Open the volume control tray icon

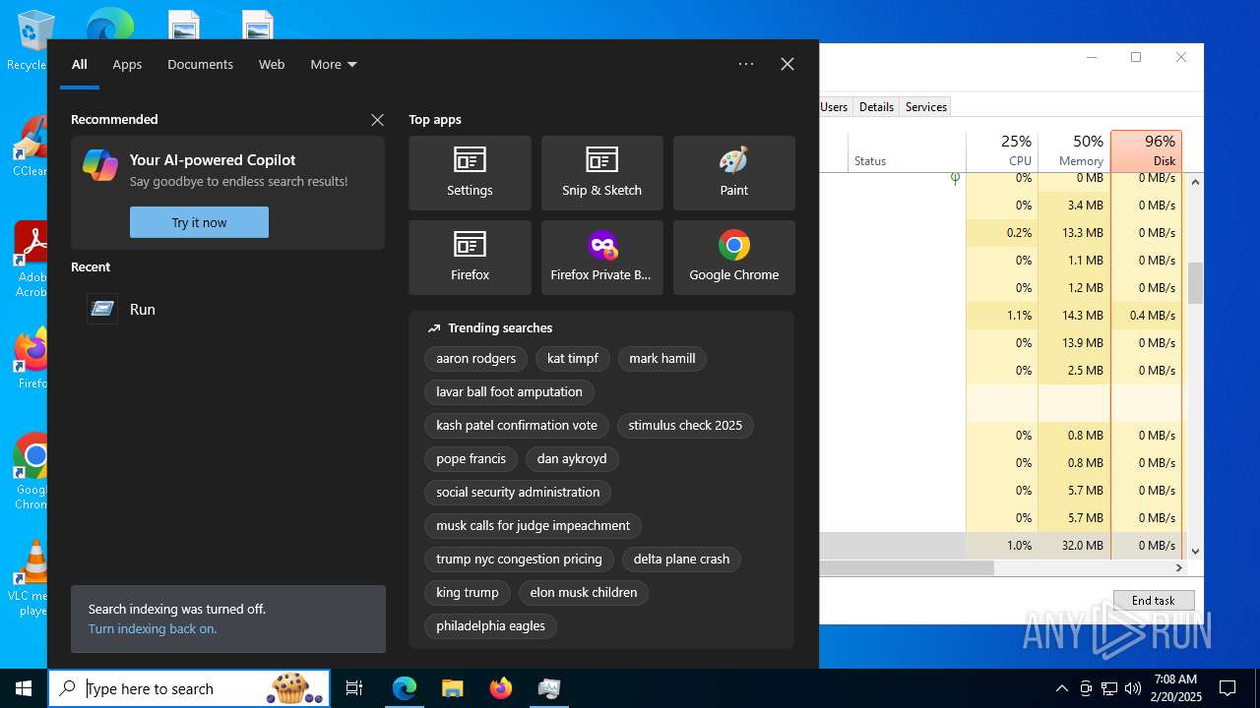pos(1133,688)
